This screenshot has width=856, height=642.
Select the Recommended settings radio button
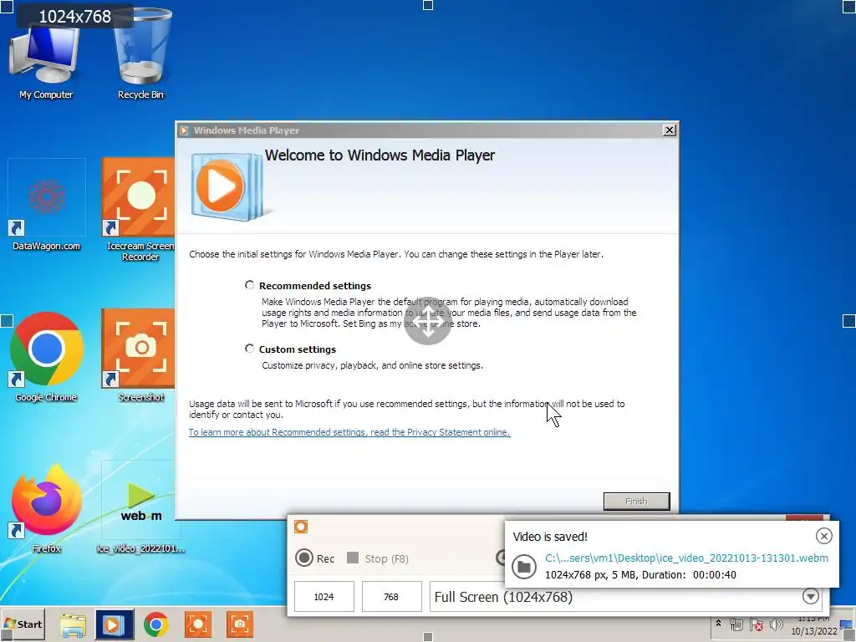(x=249, y=285)
